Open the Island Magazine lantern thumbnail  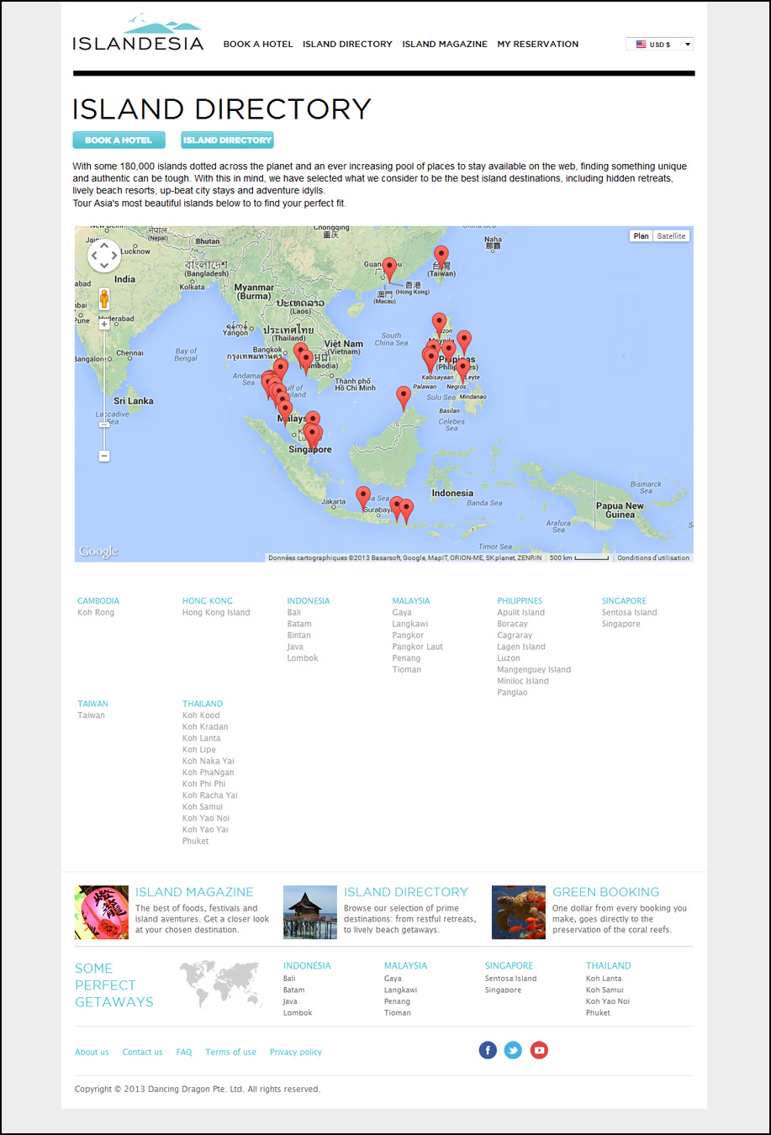(x=102, y=912)
